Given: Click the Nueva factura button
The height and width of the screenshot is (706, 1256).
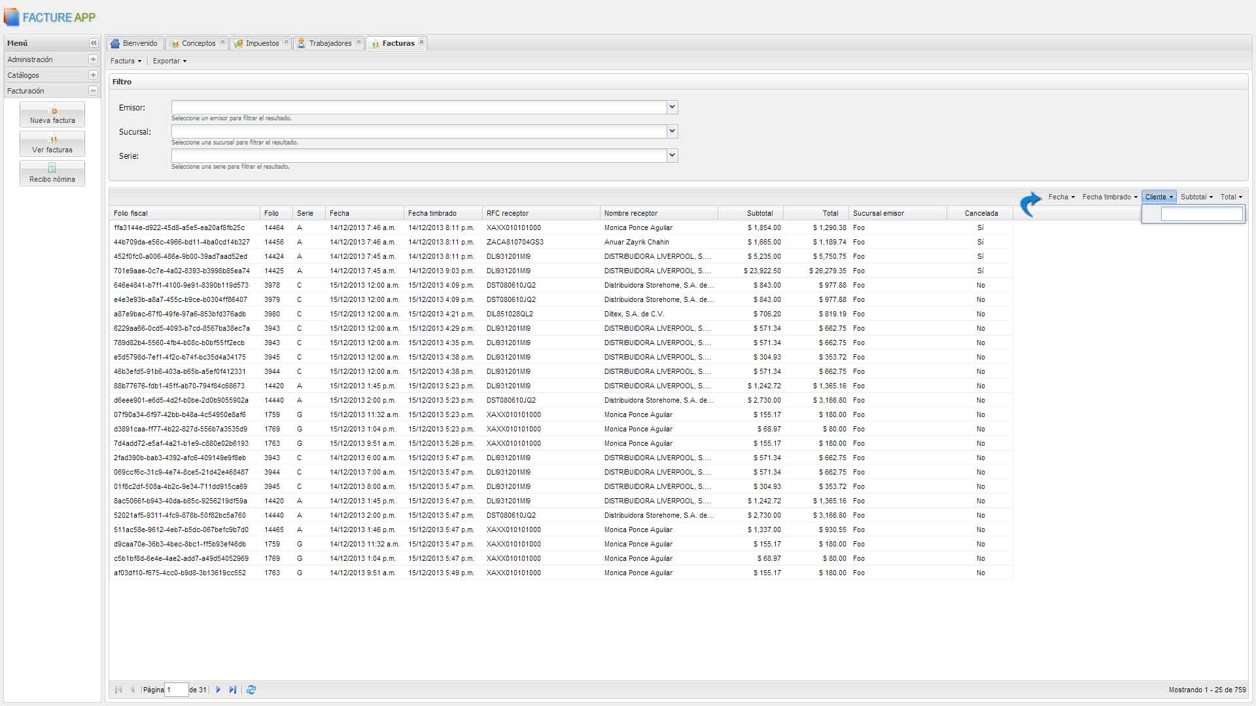Looking at the screenshot, I should click(52, 114).
